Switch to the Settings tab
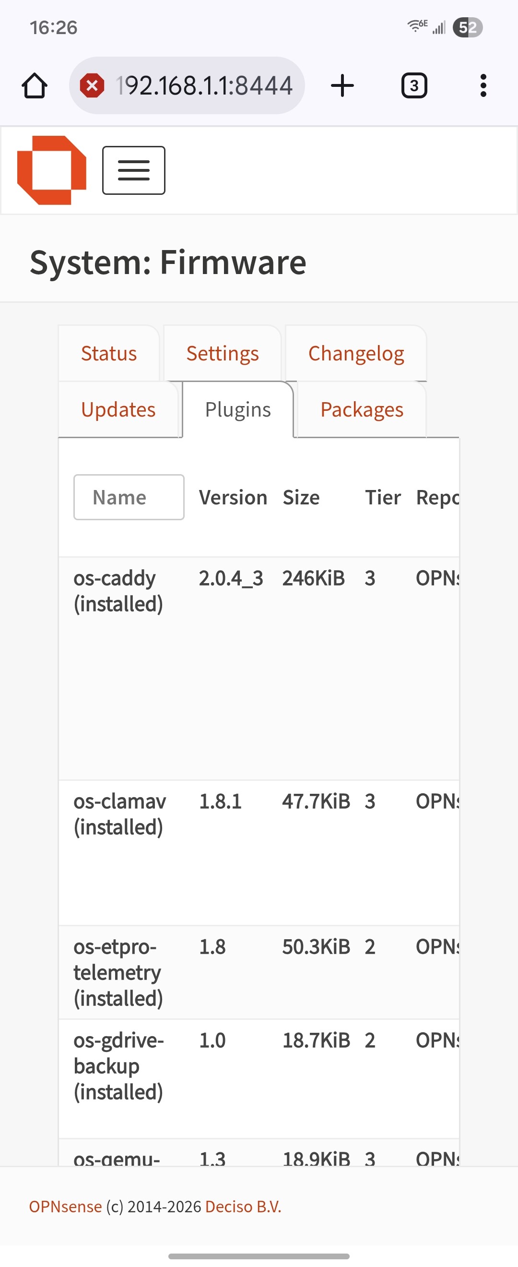Image resolution: width=518 pixels, height=1267 pixels. point(222,354)
